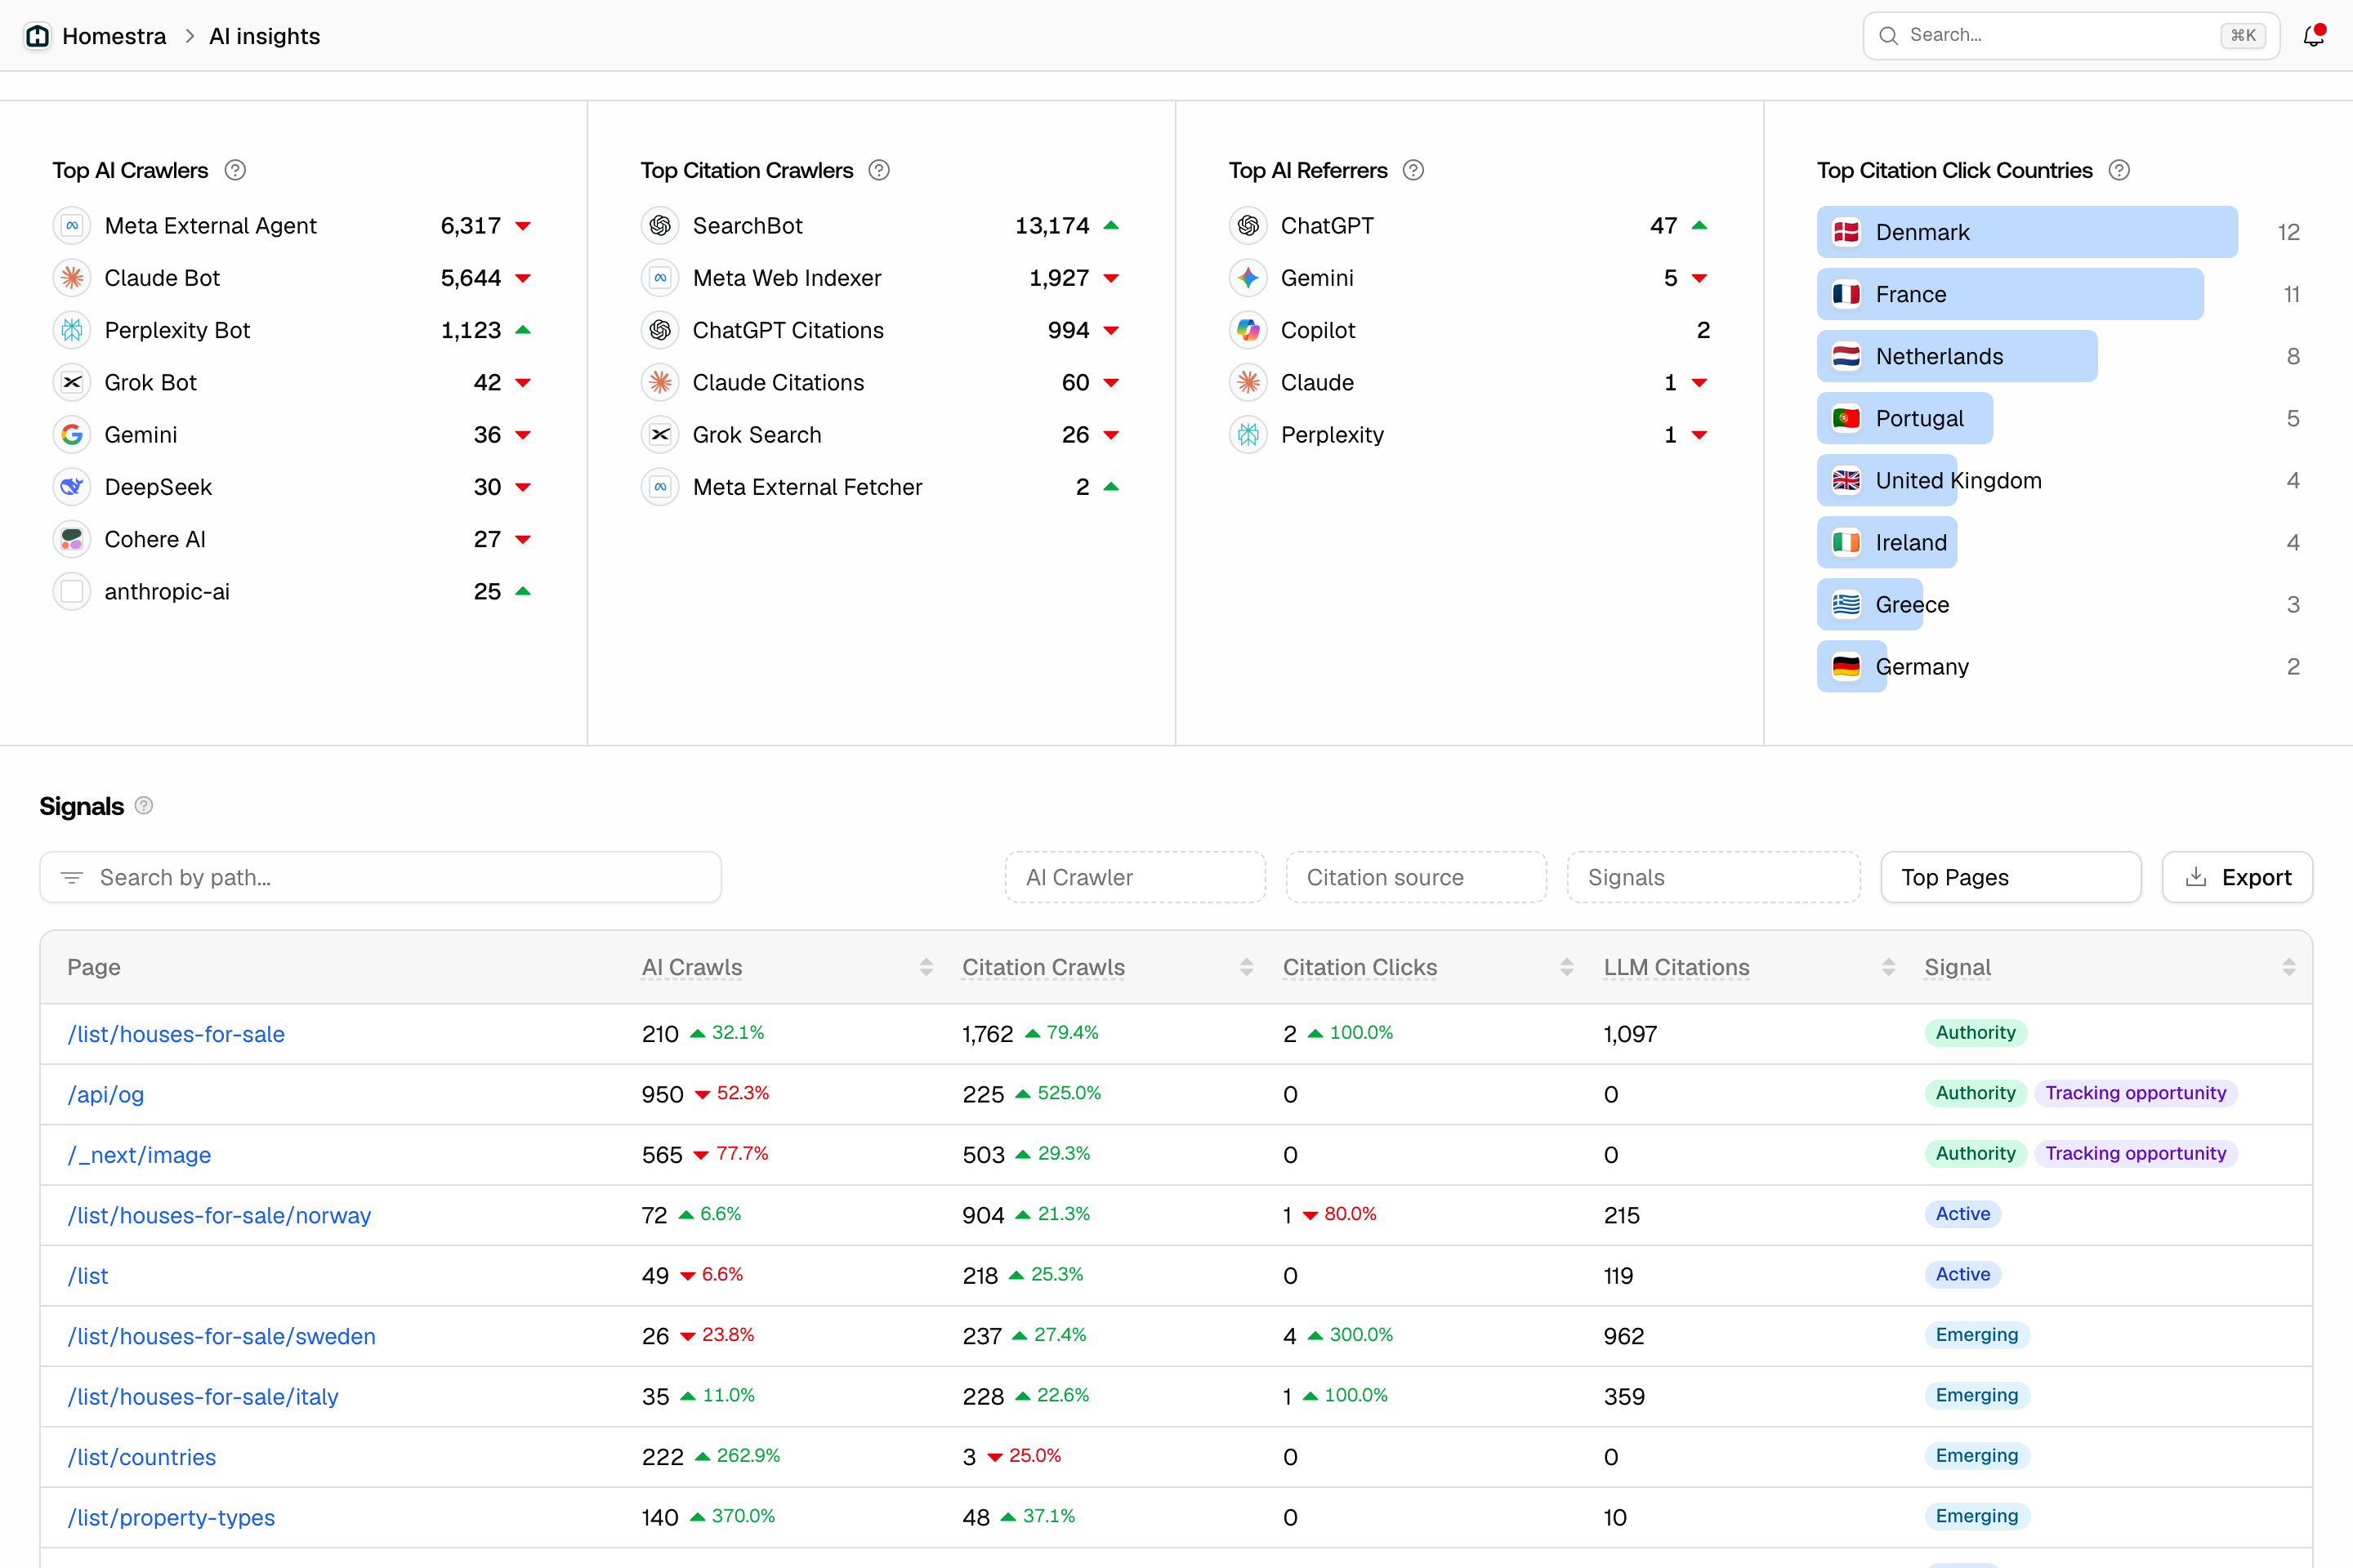Image resolution: width=2353 pixels, height=1568 pixels.
Task: Open the /list/houses-for-sale/norway link
Action: click(x=219, y=1215)
